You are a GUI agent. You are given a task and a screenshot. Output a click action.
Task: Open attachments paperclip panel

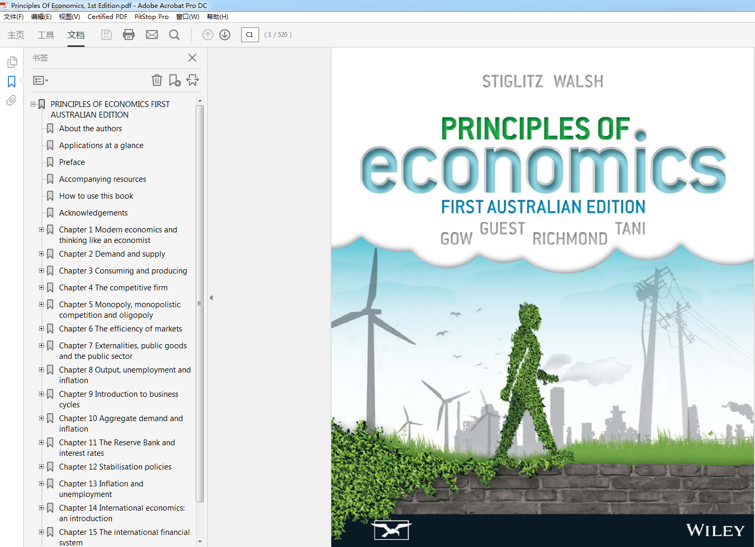click(12, 100)
